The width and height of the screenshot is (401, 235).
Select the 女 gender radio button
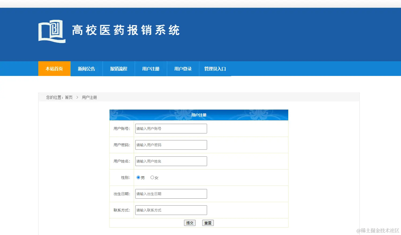(x=152, y=178)
